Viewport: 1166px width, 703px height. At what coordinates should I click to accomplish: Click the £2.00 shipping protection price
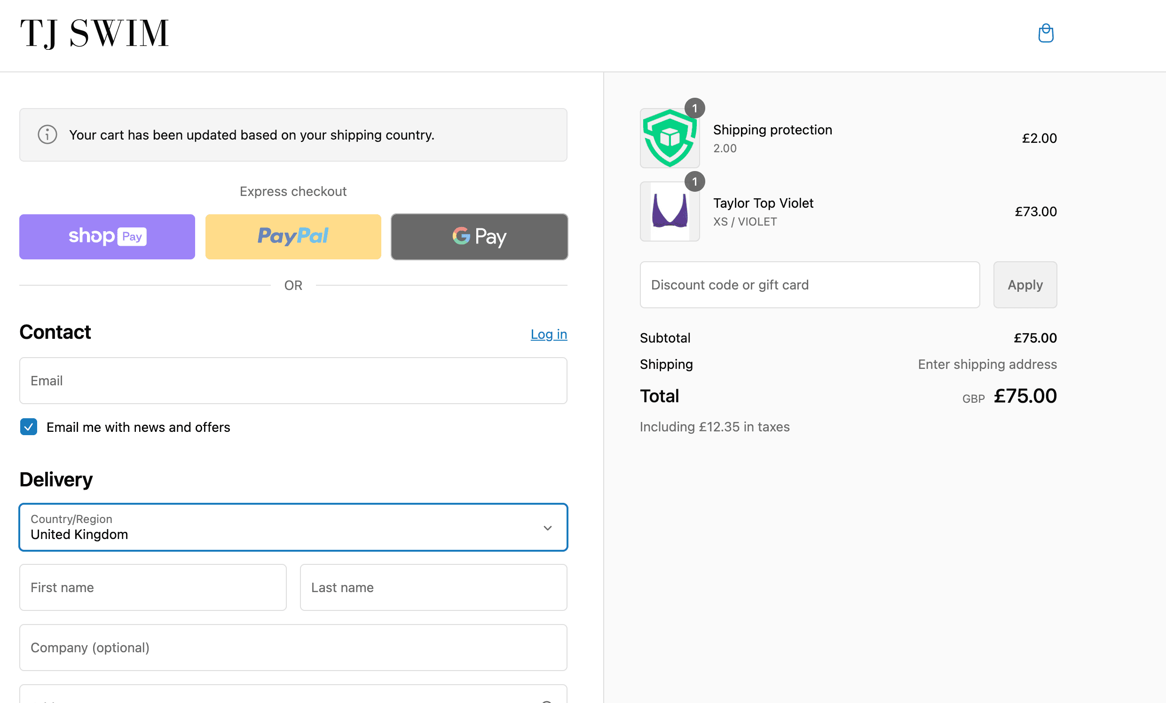coord(1039,138)
